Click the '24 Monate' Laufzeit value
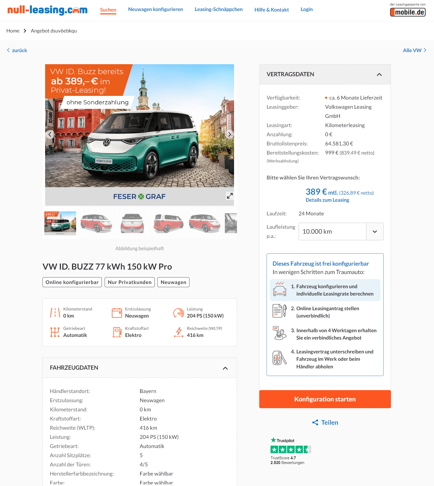The image size is (434, 486). 311,214
